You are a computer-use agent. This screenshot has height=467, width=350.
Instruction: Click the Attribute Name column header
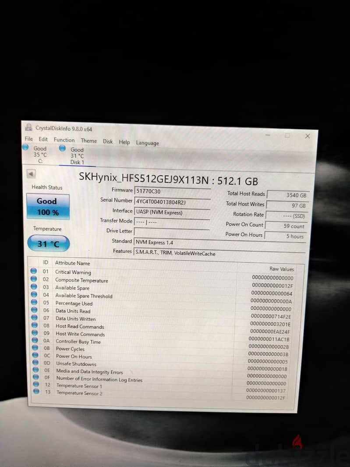(x=72, y=263)
